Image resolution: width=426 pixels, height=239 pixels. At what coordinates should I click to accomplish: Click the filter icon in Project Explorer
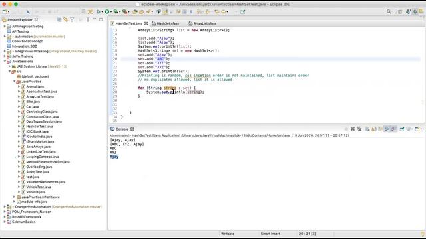[72, 20]
